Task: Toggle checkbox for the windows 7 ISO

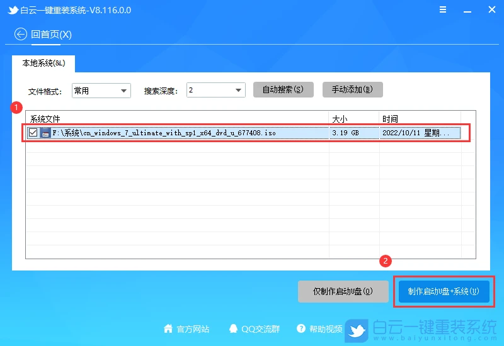Action: click(33, 132)
